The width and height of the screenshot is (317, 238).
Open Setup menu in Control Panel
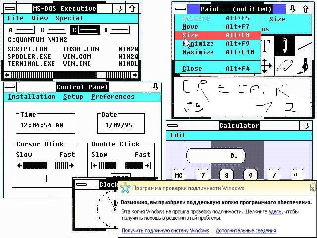point(73,97)
